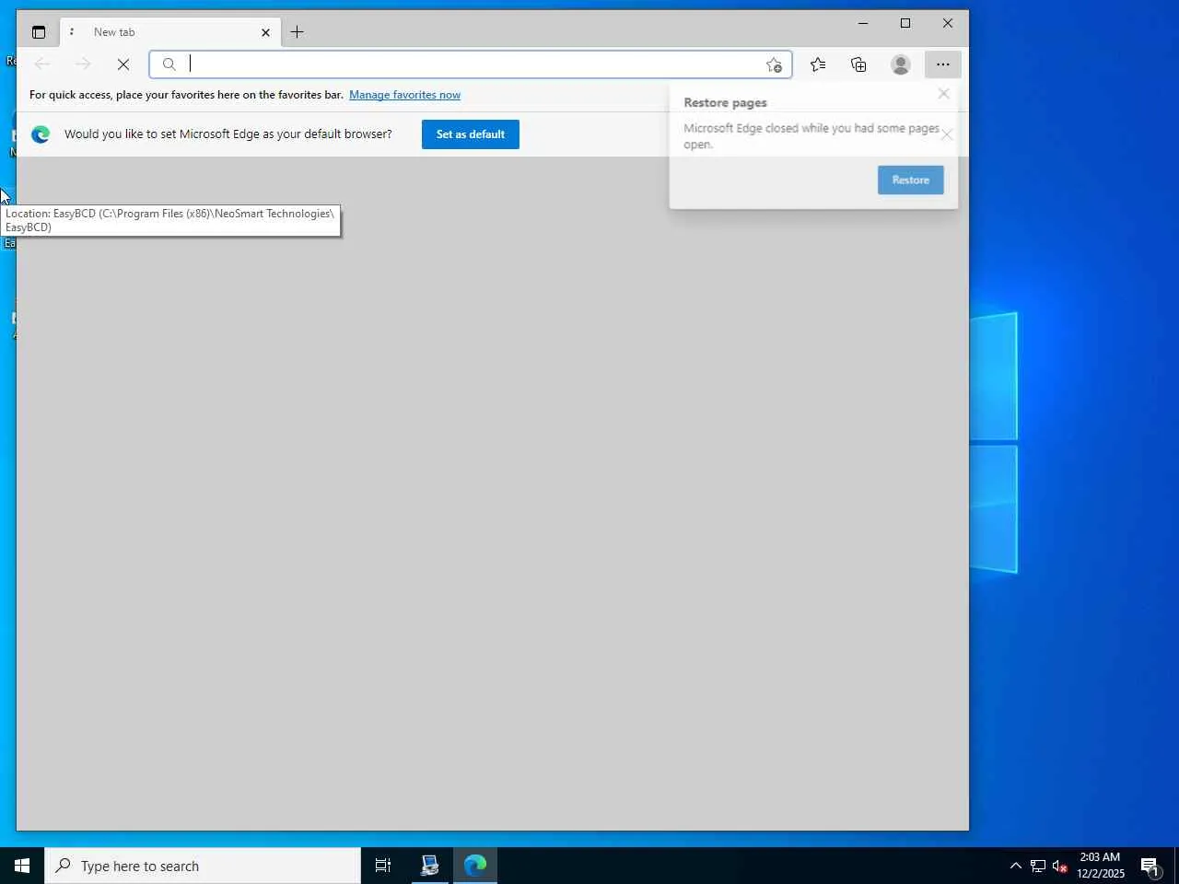Open the tab actions menu icon
The image size is (1179, 884).
coord(39,32)
